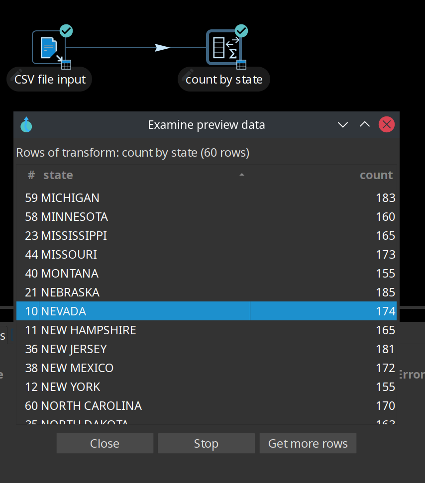Click the preview table icon under count by state
This screenshot has width=425, height=483.
point(241,64)
